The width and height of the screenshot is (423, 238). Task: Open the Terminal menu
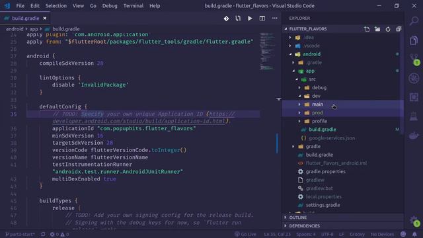[x=134, y=6]
